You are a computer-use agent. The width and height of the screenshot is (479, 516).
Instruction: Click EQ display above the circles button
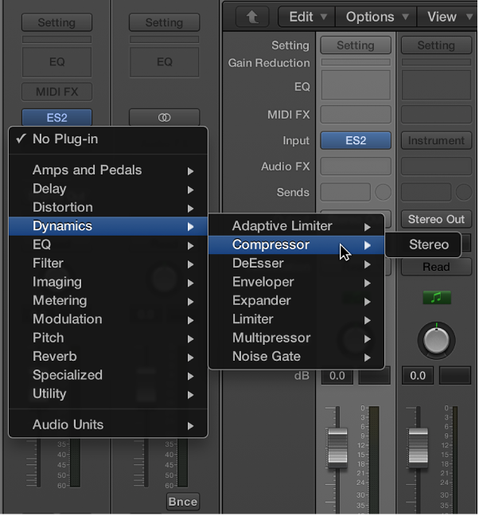pos(164,62)
